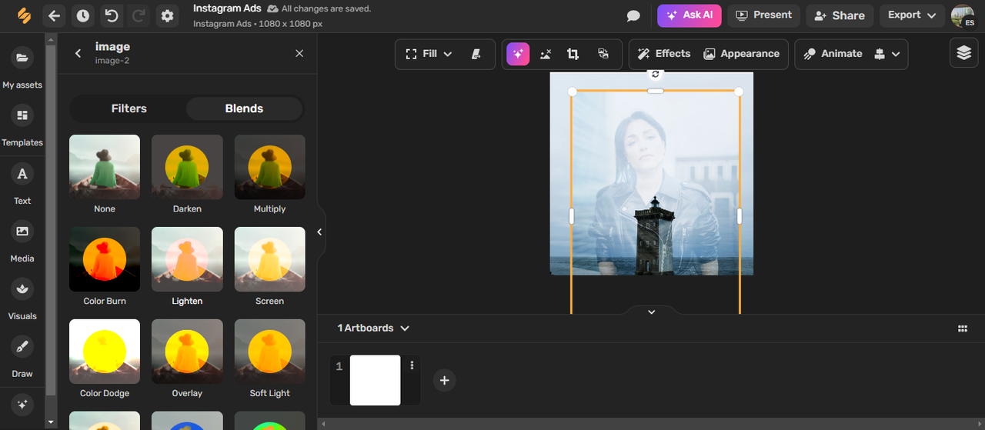Open the Effects panel
This screenshot has height=430, width=985.
pos(664,54)
